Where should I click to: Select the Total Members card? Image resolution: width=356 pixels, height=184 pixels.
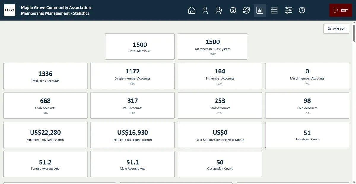140,47
